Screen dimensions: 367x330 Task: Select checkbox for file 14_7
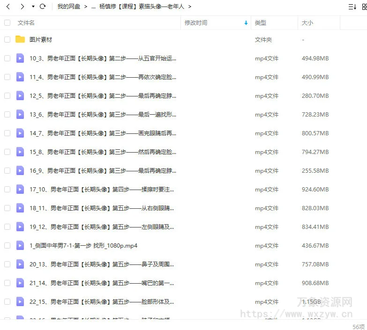point(7,133)
